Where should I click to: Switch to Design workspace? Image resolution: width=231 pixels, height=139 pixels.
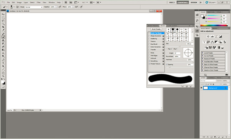pos(194,2)
